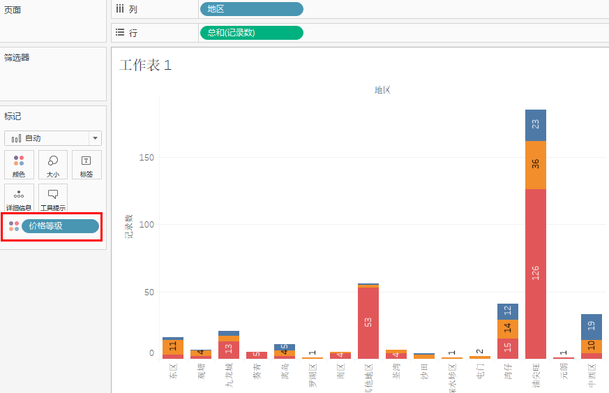Select the orange 11 segment of 东区 bar
Image resolution: width=609 pixels, height=393 pixels.
click(173, 347)
